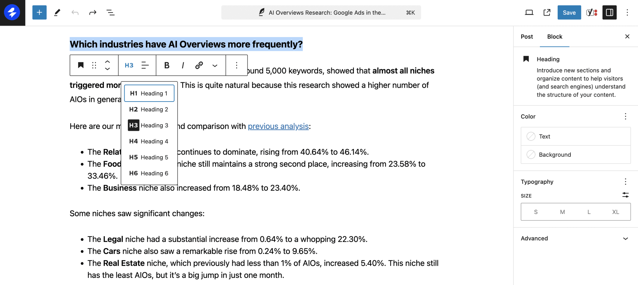Apply italic formatting to heading
This screenshot has height=285, width=638.
pos(183,65)
